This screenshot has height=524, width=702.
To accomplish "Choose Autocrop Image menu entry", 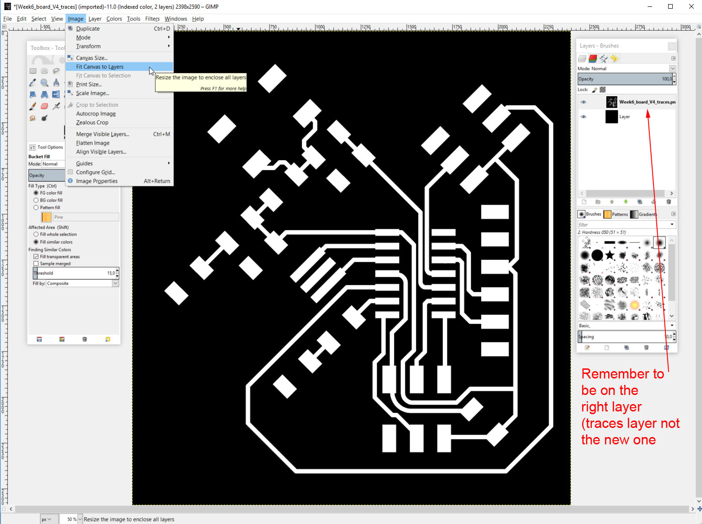I will coord(119,113).
